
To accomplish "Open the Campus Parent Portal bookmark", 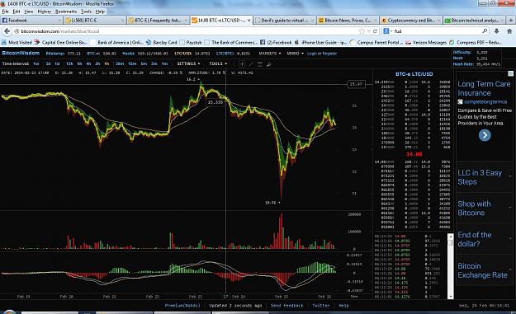I will [x=376, y=42].
